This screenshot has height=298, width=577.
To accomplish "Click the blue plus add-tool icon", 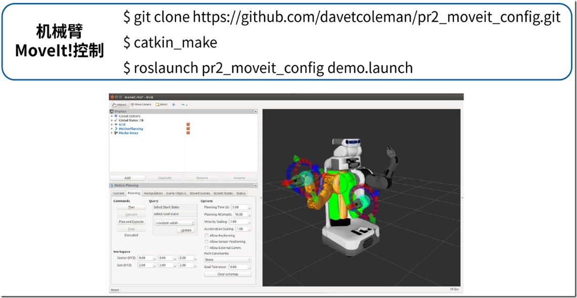I will [174, 105].
